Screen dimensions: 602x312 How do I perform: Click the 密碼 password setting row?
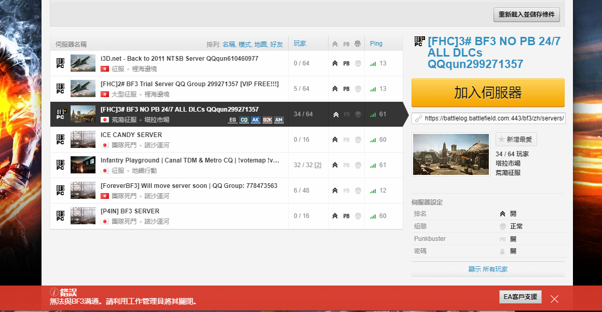coord(488,251)
